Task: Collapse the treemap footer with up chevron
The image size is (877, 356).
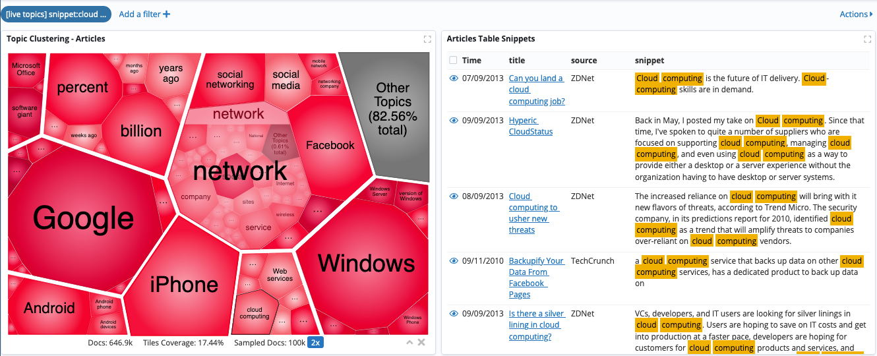Action: pyautogui.click(x=409, y=343)
